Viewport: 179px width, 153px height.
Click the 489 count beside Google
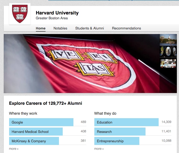[x=83, y=122]
